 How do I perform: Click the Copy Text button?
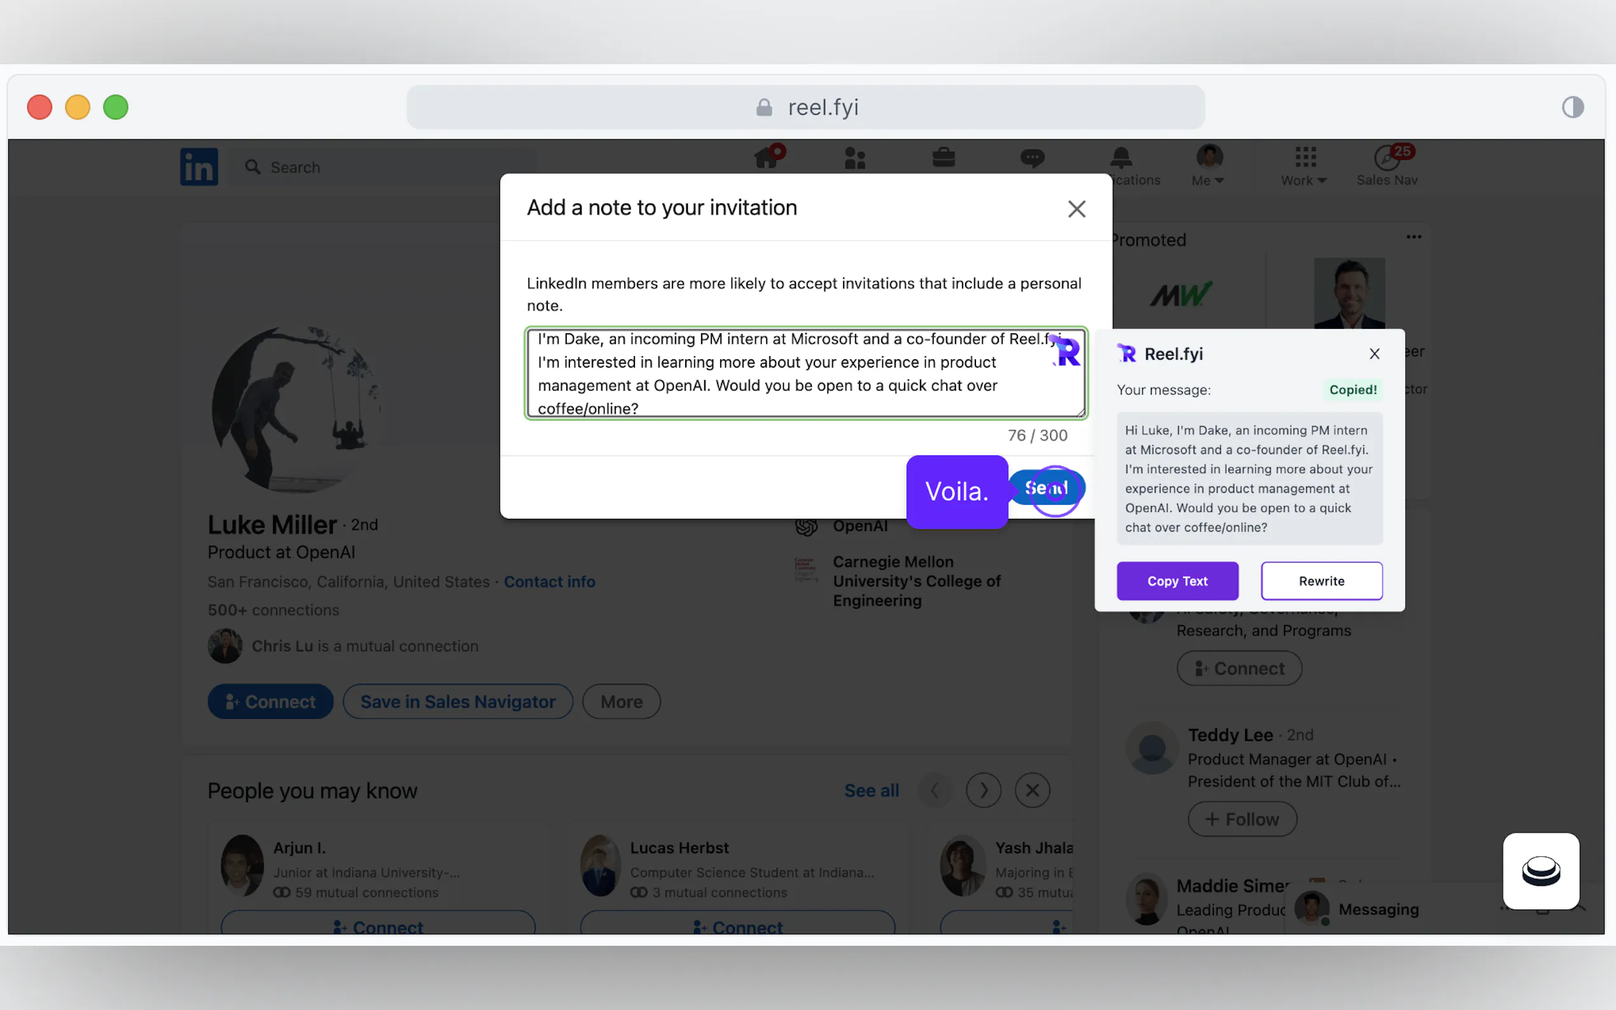[x=1177, y=581]
